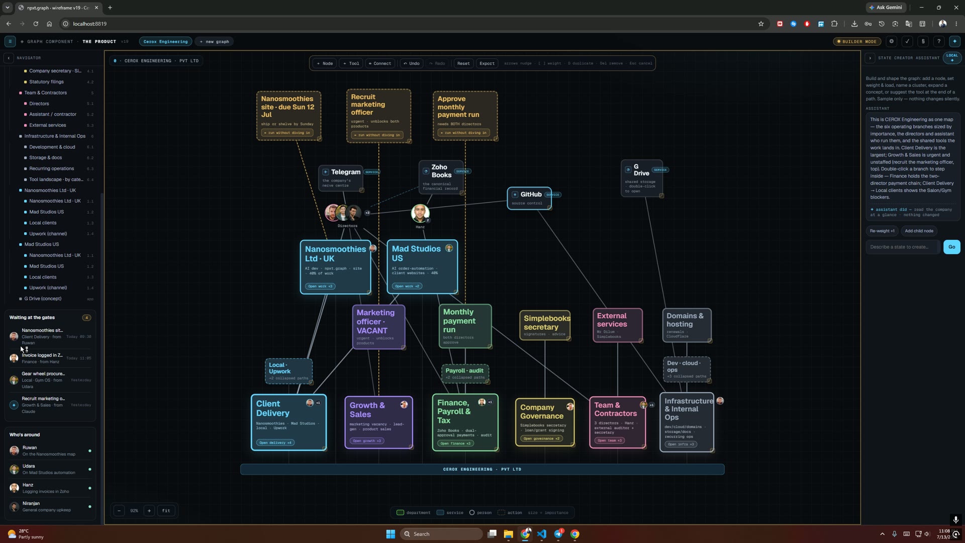The height and width of the screenshot is (543, 965).
Task: Collapse the State Creator Assistant panel chevron
Action: [870, 58]
